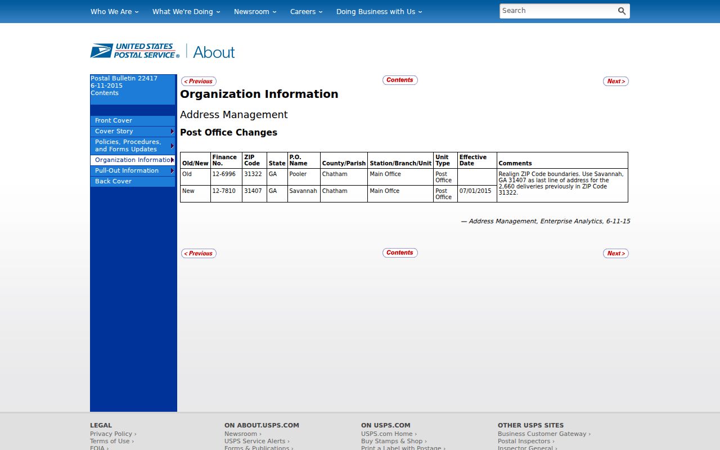The width and height of the screenshot is (720, 450).
Task: Expand the Cover Story submenu arrow
Action: (x=172, y=132)
